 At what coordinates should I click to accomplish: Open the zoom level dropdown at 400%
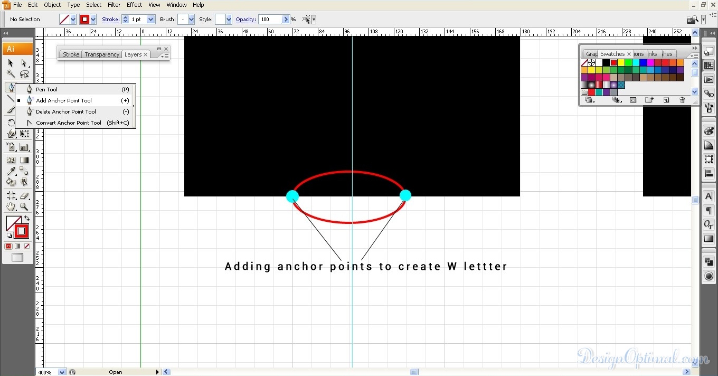click(62, 372)
